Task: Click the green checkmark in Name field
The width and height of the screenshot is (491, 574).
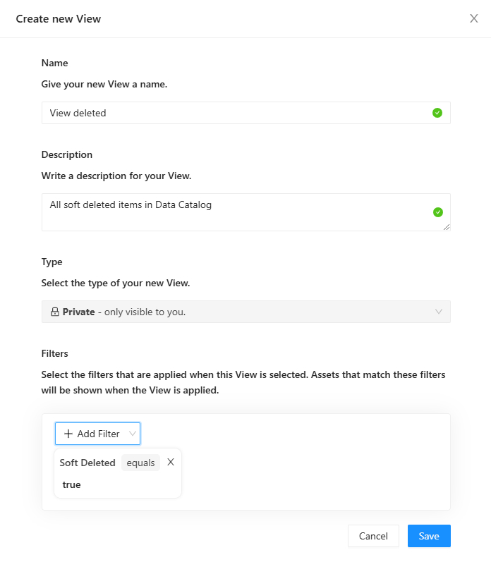Action: tap(437, 113)
